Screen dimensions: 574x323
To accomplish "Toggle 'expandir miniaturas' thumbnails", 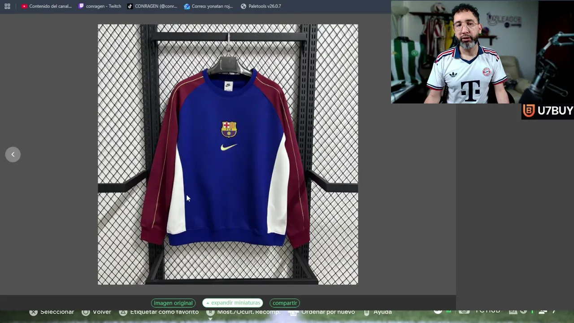I will tap(233, 303).
